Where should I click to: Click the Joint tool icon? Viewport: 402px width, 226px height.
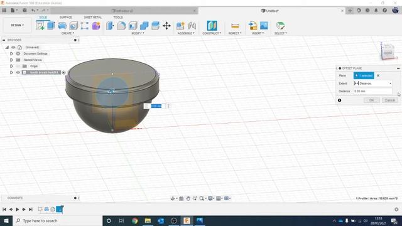(x=192, y=26)
